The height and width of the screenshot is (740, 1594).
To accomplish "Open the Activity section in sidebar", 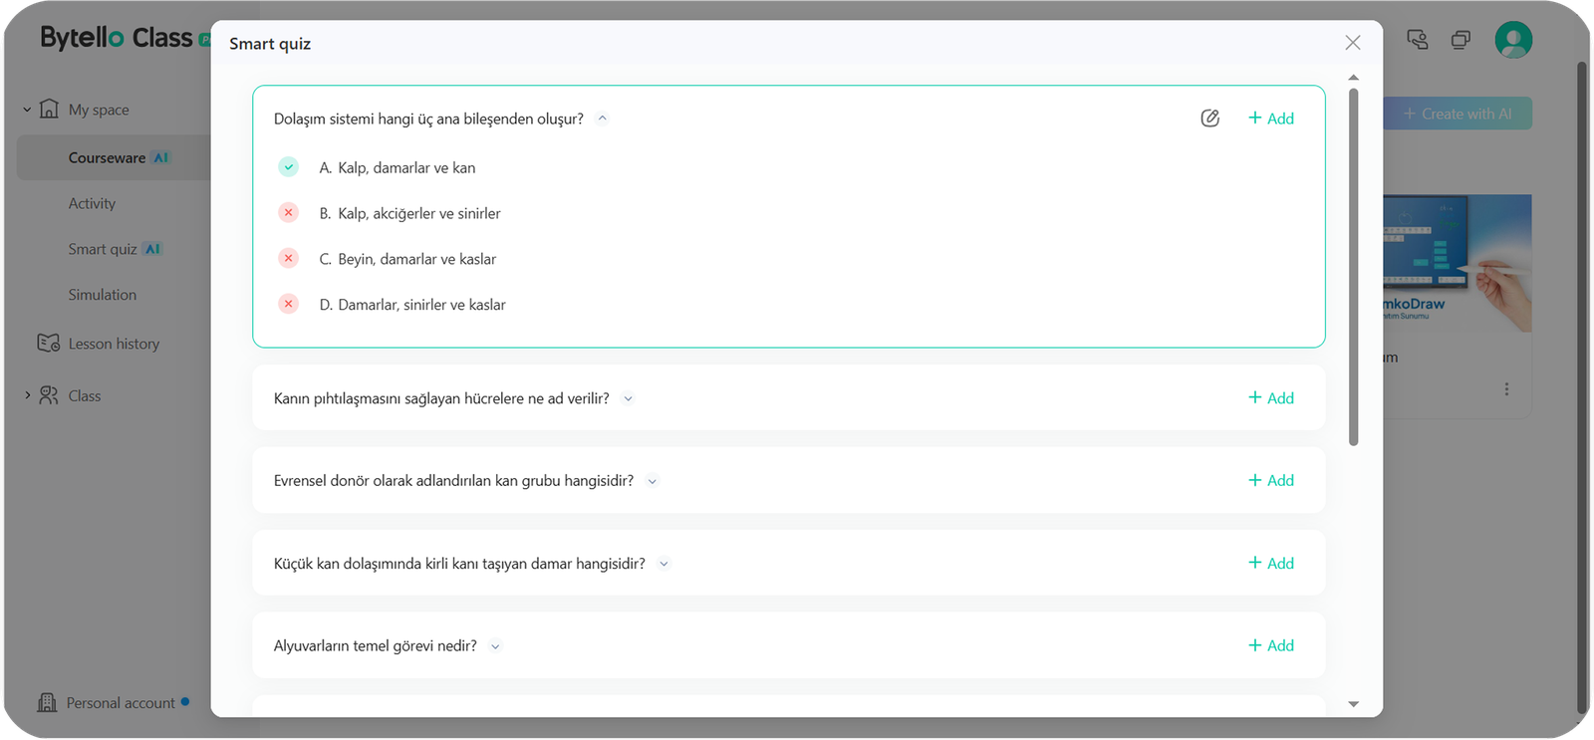I will click(x=92, y=203).
